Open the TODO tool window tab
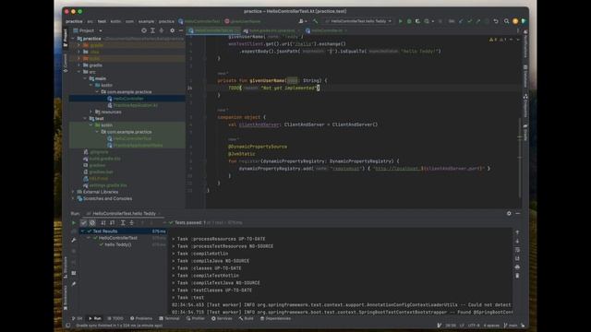 (115, 318)
